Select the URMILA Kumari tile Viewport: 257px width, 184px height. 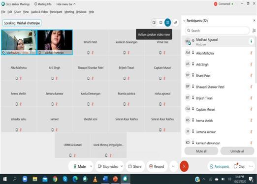[x=73, y=145]
